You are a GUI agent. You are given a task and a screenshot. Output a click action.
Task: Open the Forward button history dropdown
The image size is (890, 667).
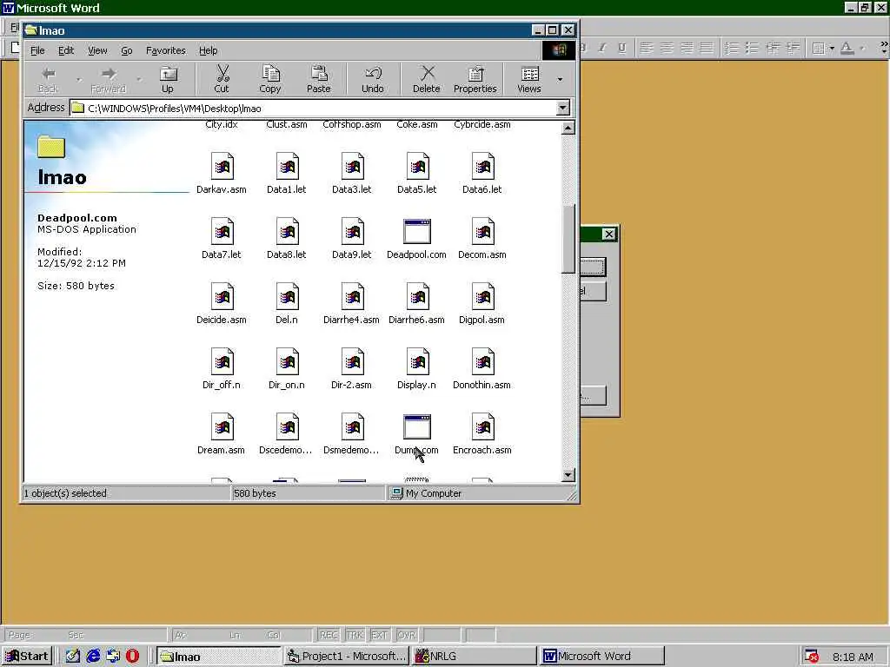click(x=138, y=79)
